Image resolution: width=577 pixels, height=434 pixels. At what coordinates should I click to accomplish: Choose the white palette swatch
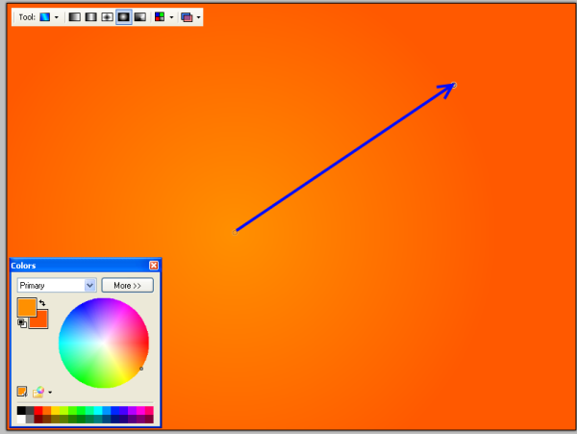pos(21,419)
